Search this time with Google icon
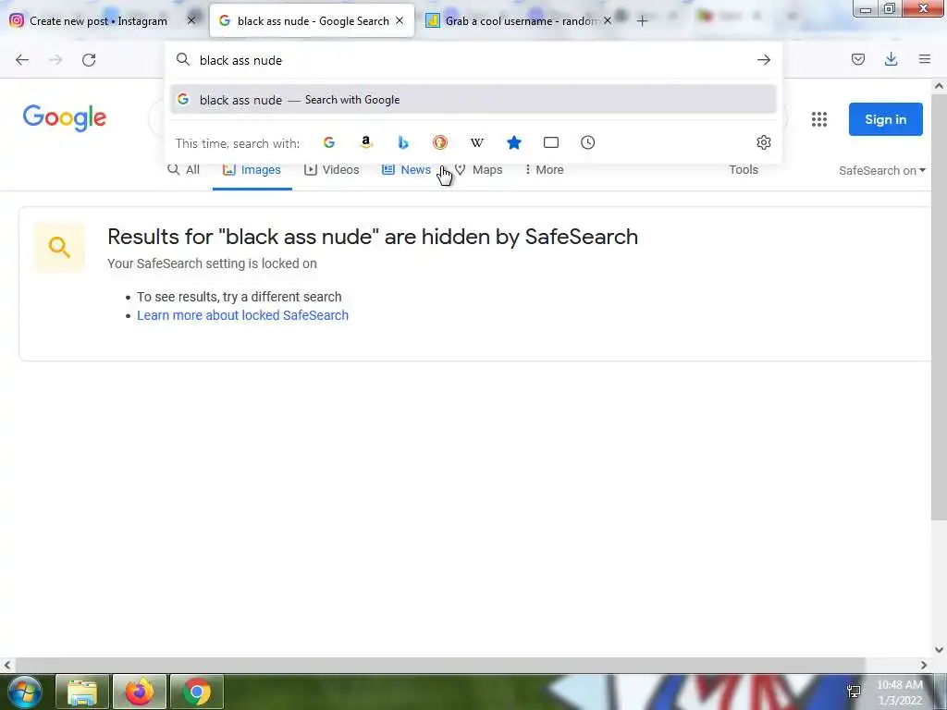The width and height of the screenshot is (947, 710). [329, 142]
